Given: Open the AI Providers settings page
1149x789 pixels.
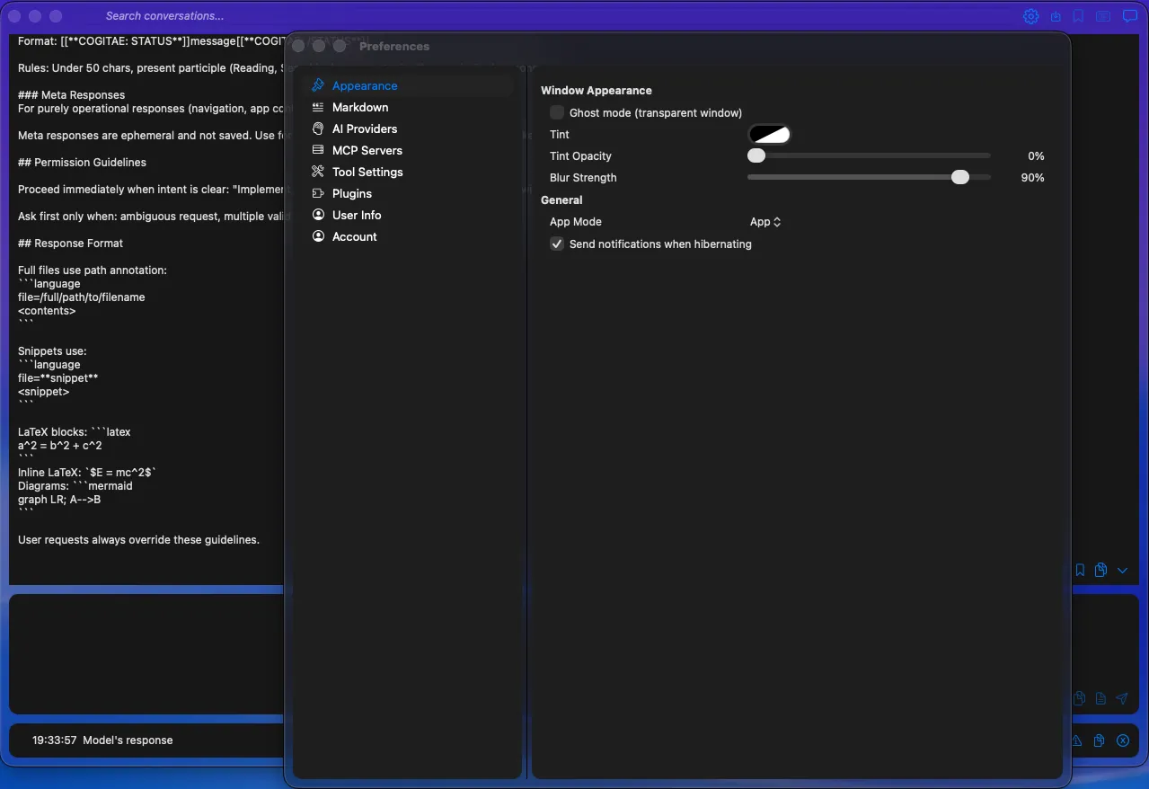Looking at the screenshot, I should tap(363, 129).
